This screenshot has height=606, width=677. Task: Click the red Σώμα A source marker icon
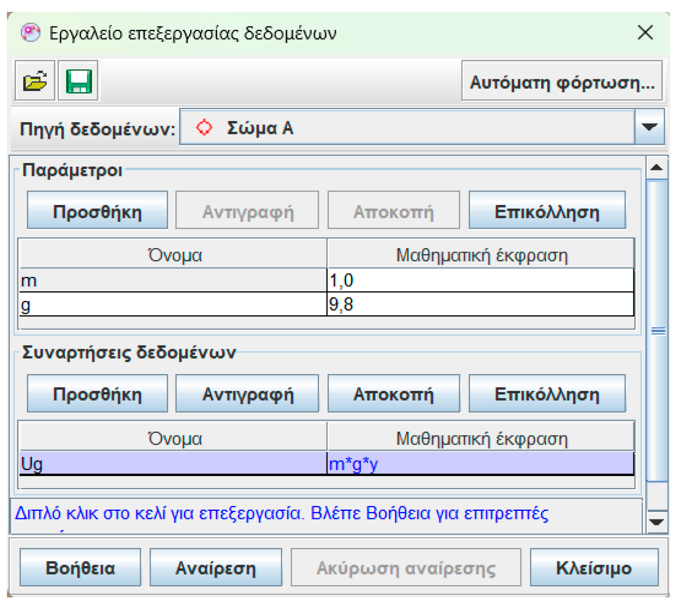pos(204,127)
